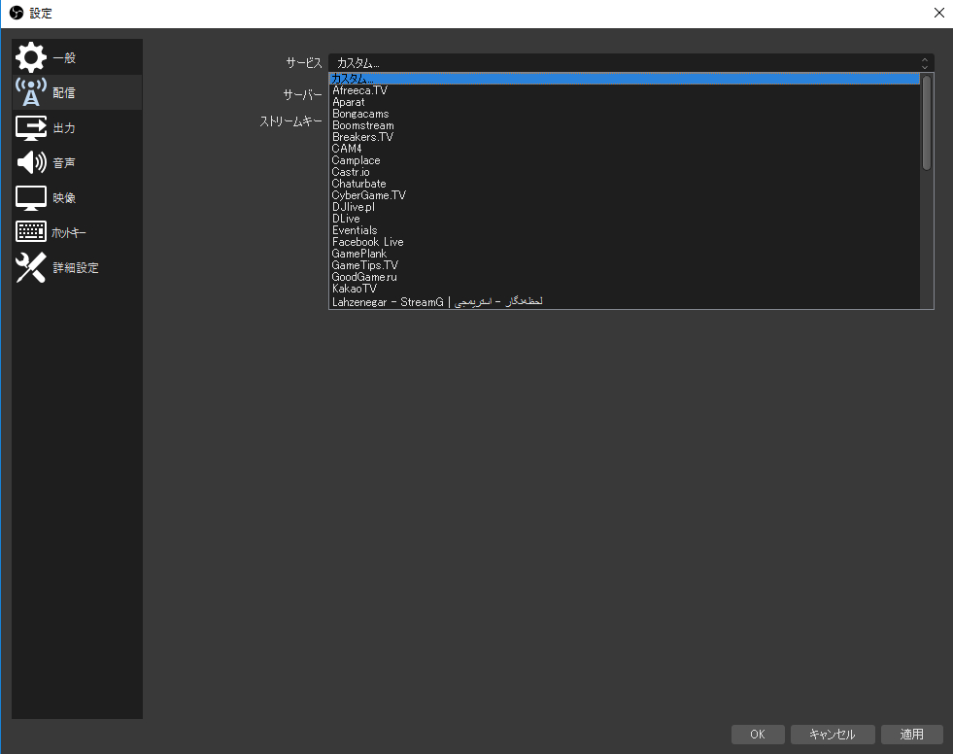Select the Hotkeys keyboard icon
This screenshot has width=953, height=754.
click(31, 233)
